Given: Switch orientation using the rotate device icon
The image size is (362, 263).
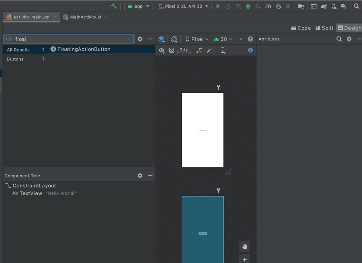Looking at the screenshot, I should click(x=174, y=39).
